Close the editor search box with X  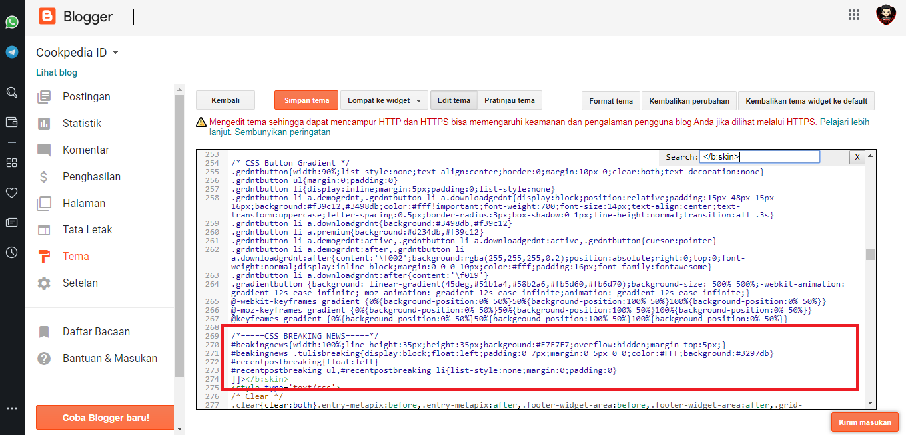(857, 157)
